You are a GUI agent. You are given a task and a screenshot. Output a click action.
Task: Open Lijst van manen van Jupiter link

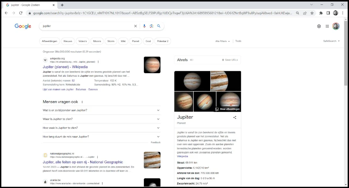click(58, 89)
